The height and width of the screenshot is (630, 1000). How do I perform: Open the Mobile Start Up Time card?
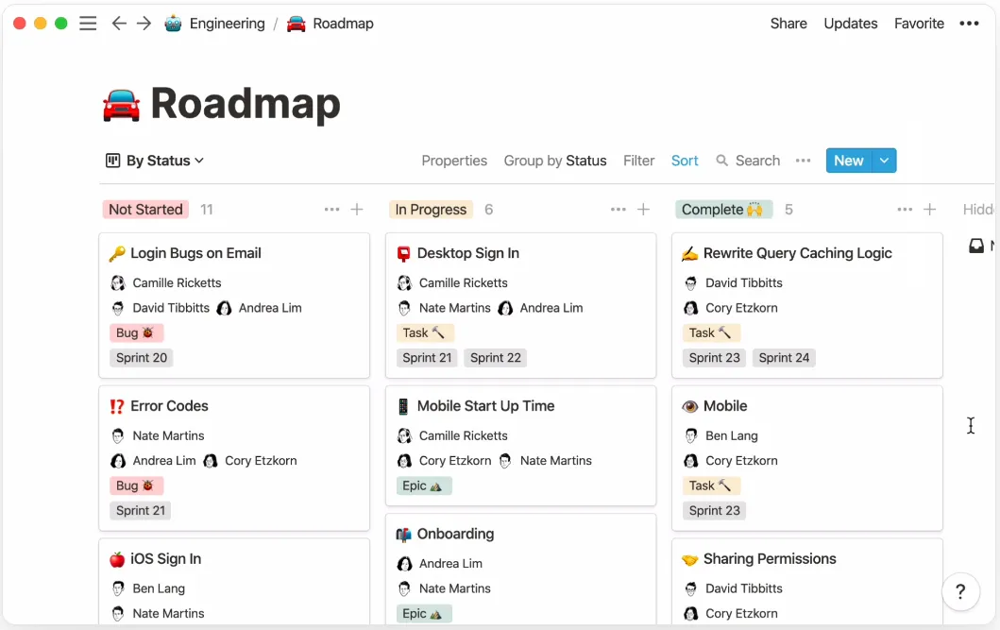coord(520,446)
